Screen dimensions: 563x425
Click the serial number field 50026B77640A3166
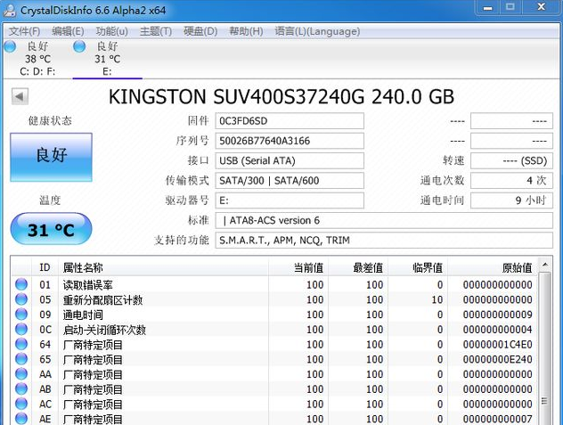pos(290,141)
